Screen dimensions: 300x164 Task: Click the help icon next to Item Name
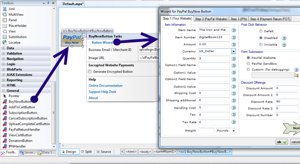[x=234, y=30]
